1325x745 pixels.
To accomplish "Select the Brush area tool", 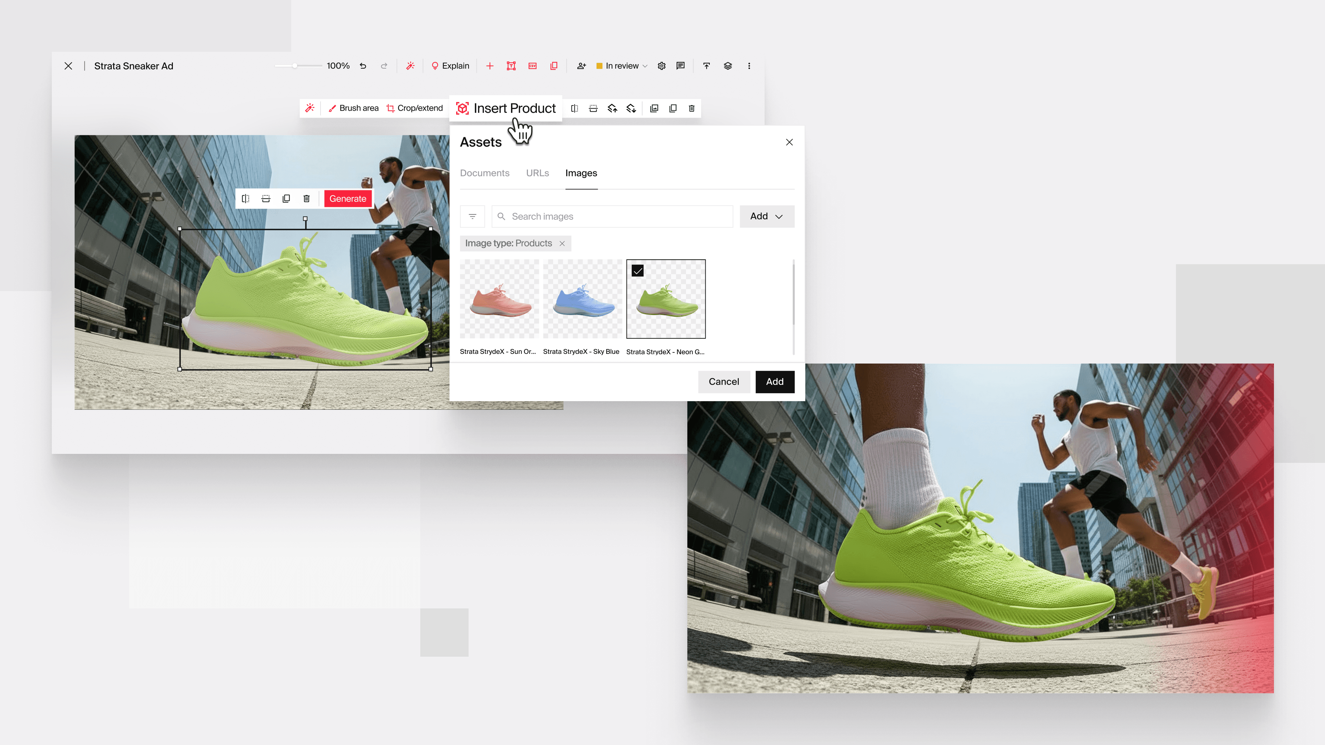I will [x=353, y=108].
